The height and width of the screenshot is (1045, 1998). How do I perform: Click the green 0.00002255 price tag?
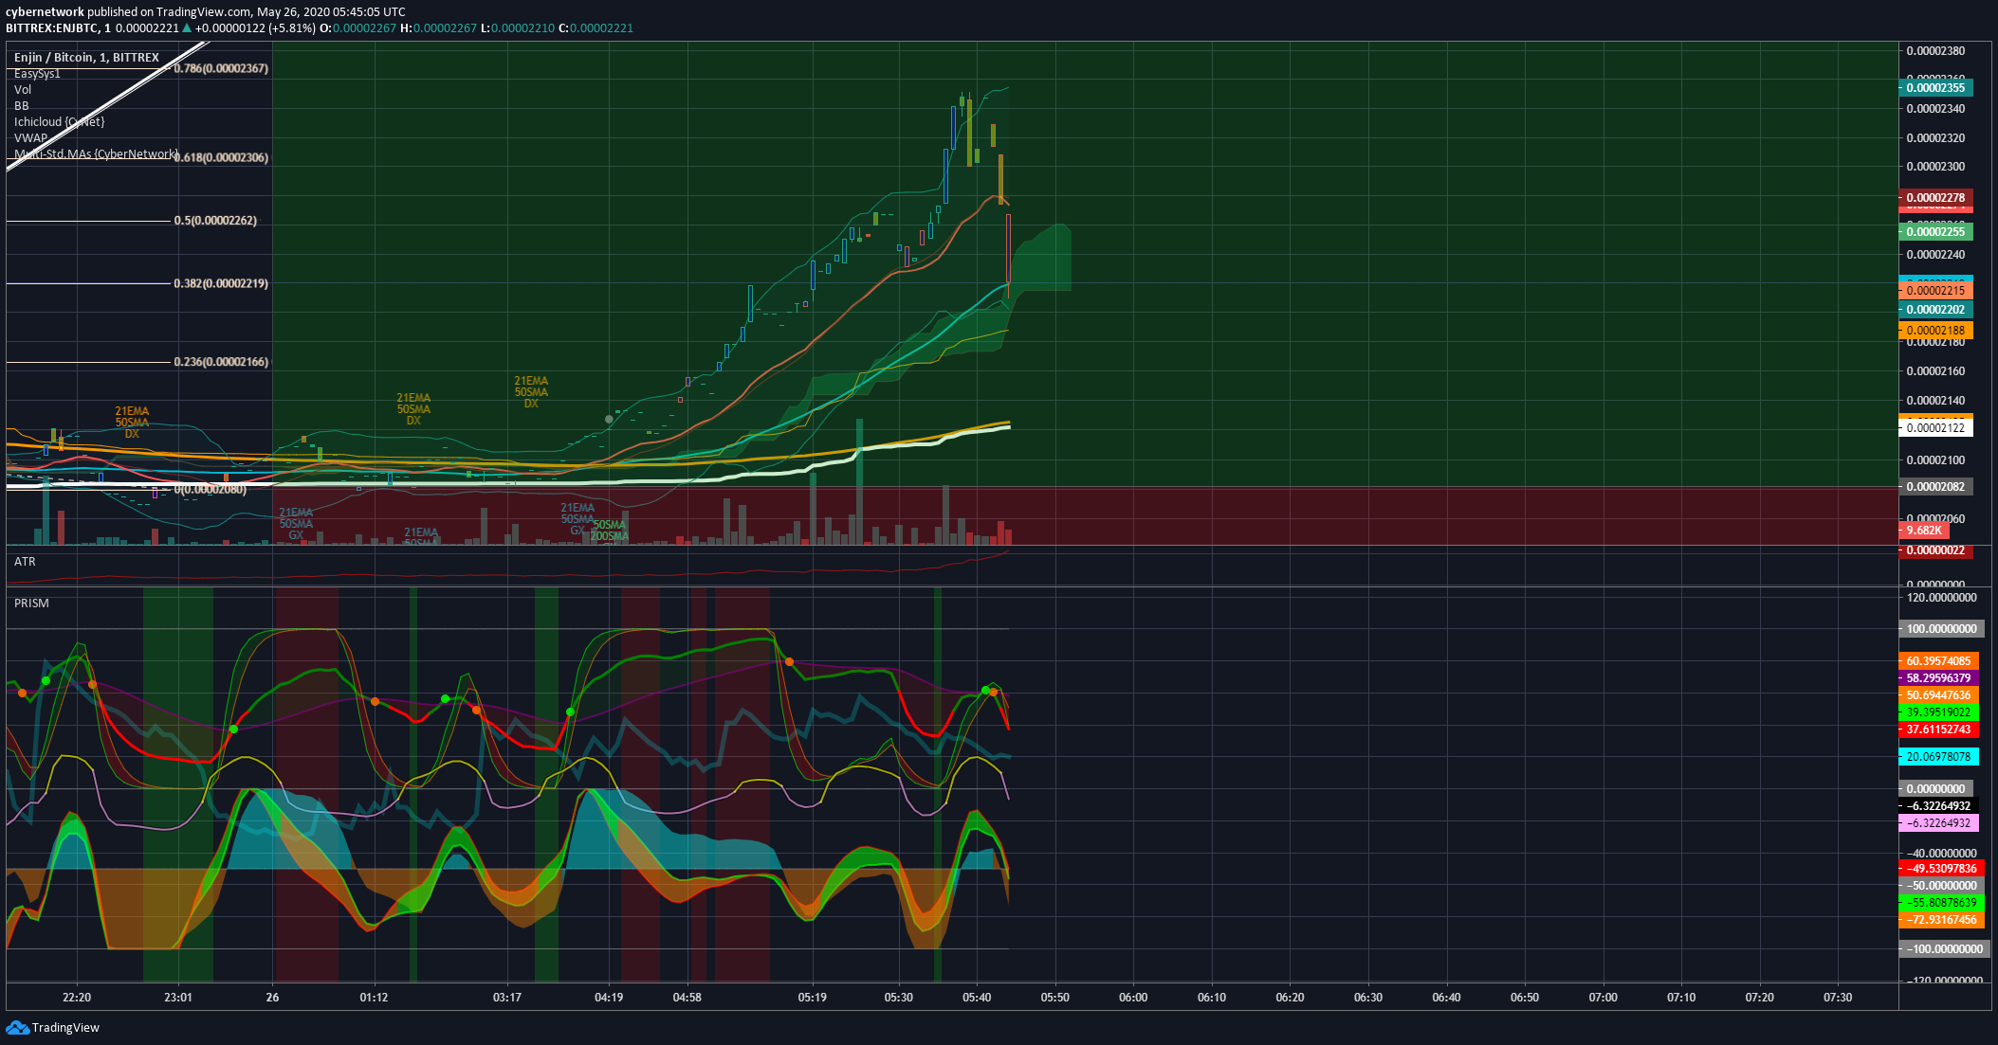point(1935,232)
